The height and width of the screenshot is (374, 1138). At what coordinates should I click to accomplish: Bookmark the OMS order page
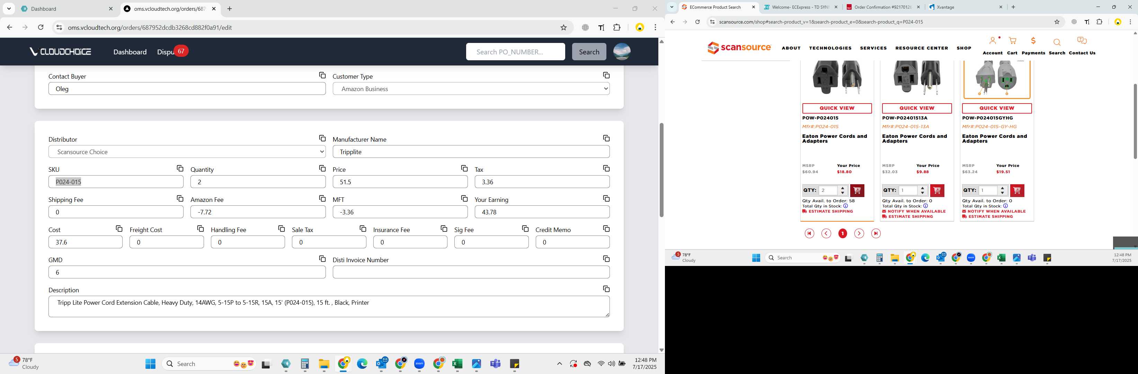click(563, 27)
